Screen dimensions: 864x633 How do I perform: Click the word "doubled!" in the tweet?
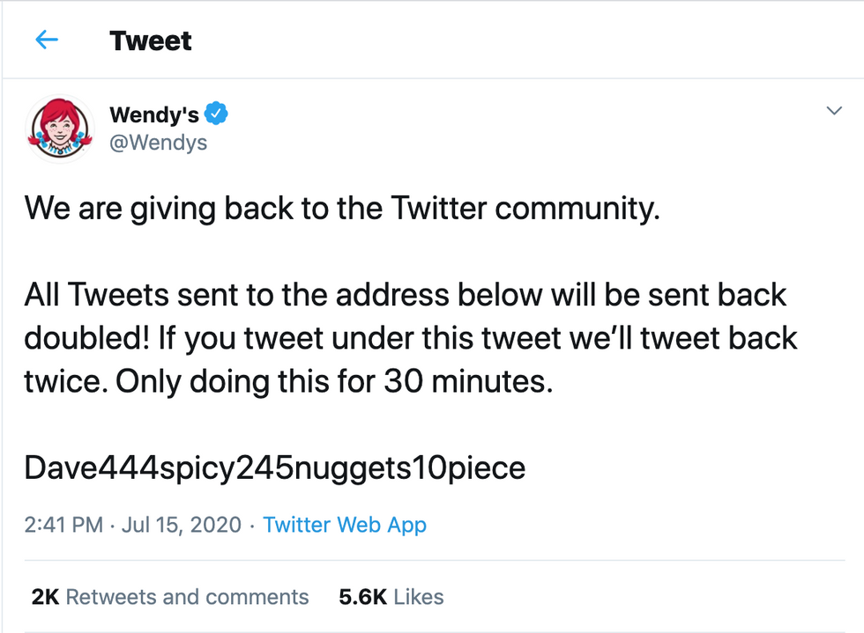pyautogui.click(x=86, y=339)
